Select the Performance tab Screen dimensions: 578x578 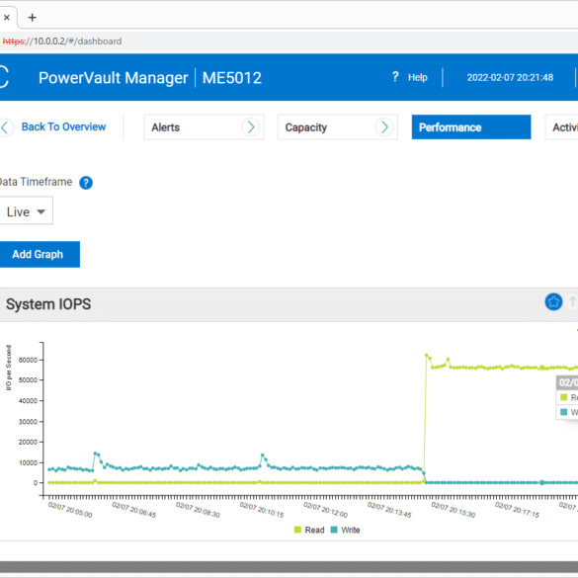pos(471,127)
